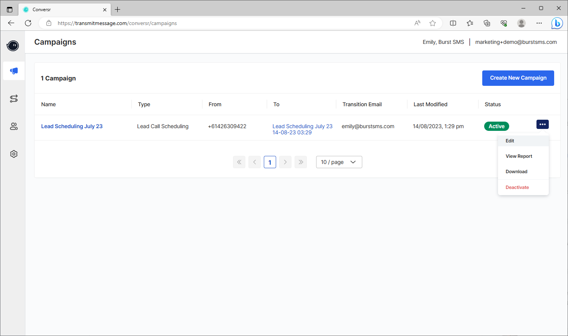This screenshot has height=336, width=568.
Task: Open the Conversr logo home icon
Action: pyautogui.click(x=13, y=46)
